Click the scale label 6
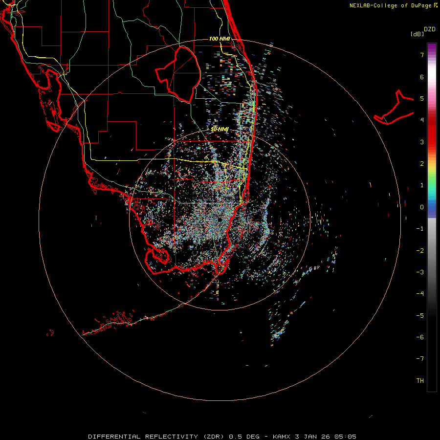 (x=422, y=77)
